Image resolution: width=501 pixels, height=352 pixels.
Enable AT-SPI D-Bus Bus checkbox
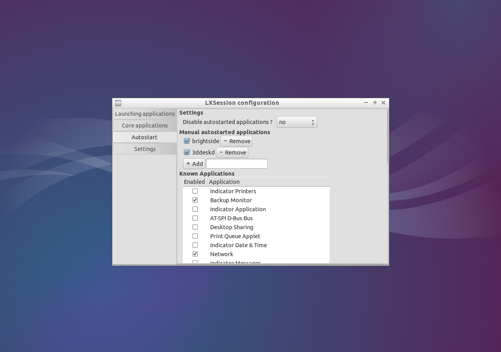195,218
